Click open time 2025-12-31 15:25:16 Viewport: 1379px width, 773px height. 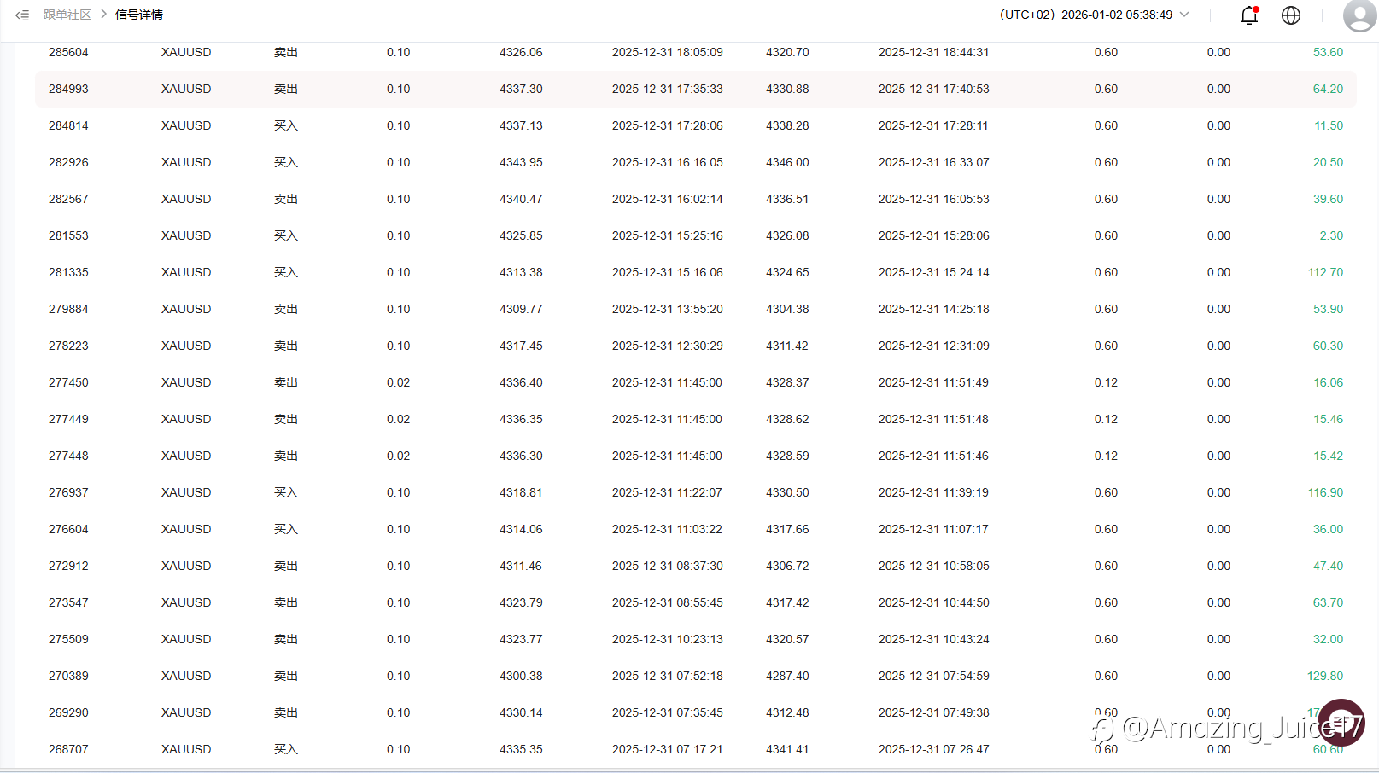tap(668, 235)
